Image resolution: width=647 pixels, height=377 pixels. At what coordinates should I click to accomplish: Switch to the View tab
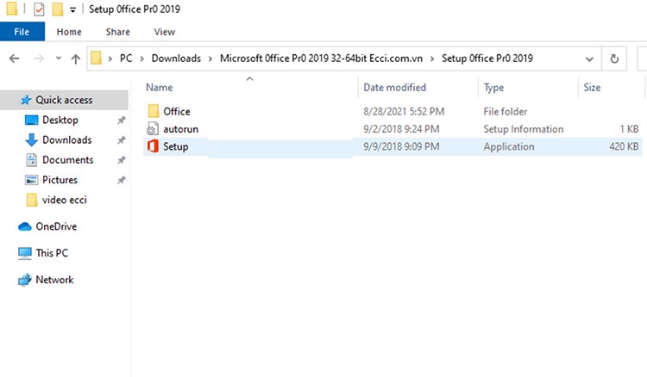click(x=164, y=32)
